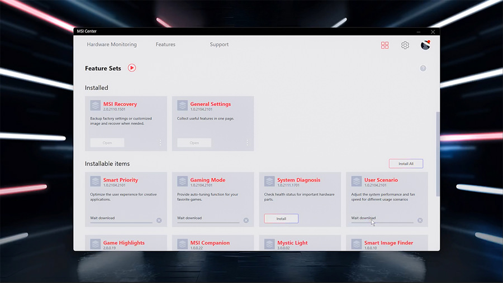The width and height of the screenshot is (503, 283).
Task: Open the user profile avatar
Action: coord(425,45)
